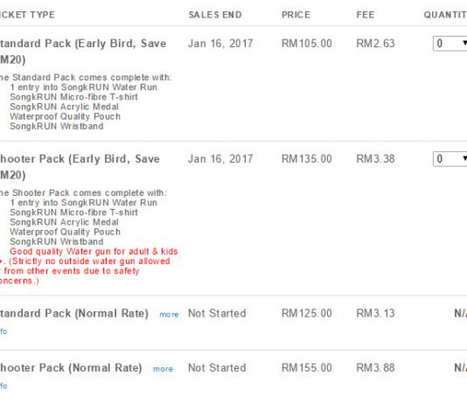This screenshot has height=404, width=467.
Task: Click the TICKET TYPE column header
Action: 27,15
